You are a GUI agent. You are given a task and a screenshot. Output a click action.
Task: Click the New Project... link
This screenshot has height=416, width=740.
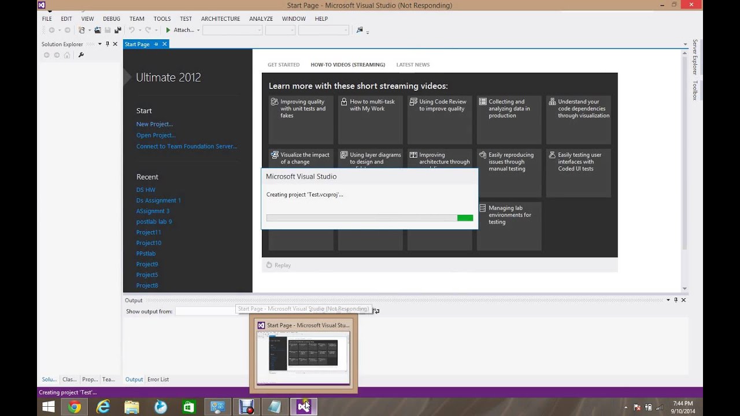154,124
